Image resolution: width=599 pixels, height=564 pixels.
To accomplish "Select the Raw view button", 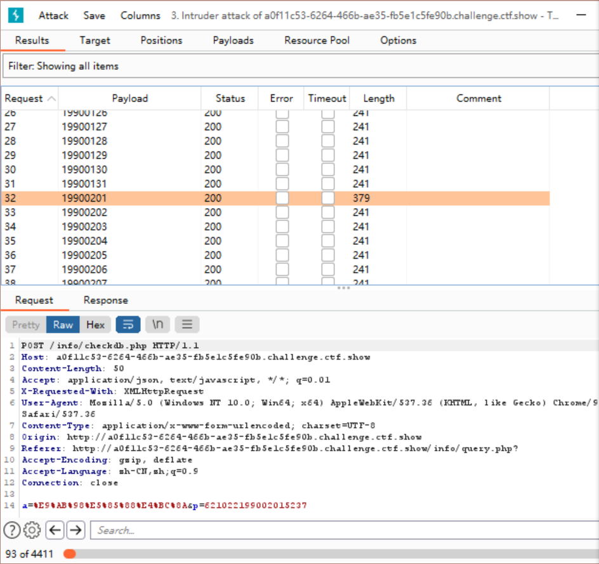I will 63,325.
